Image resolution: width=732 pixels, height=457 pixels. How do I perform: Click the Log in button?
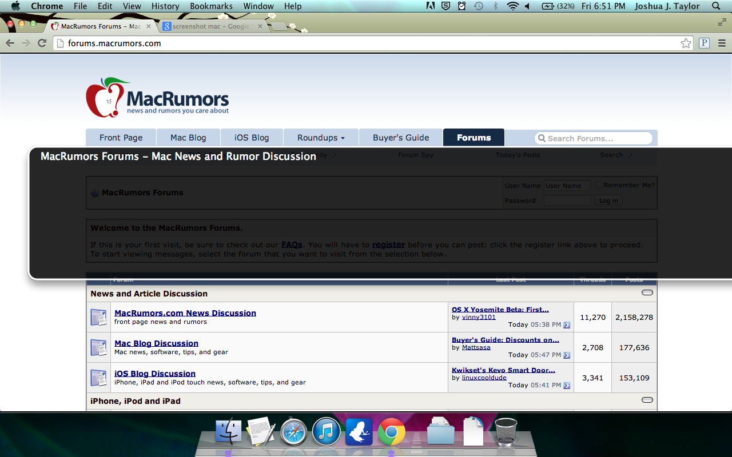tap(608, 201)
